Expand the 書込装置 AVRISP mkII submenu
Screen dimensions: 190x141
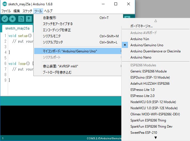[78, 66]
